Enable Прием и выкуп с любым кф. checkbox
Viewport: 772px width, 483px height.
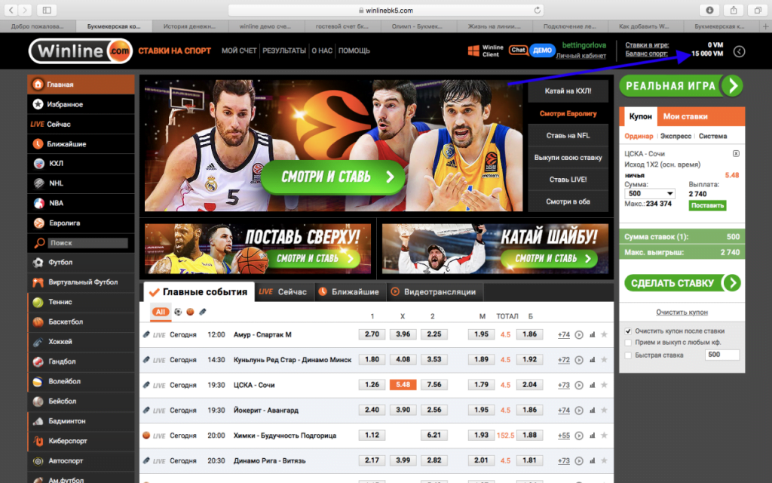pos(628,343)
